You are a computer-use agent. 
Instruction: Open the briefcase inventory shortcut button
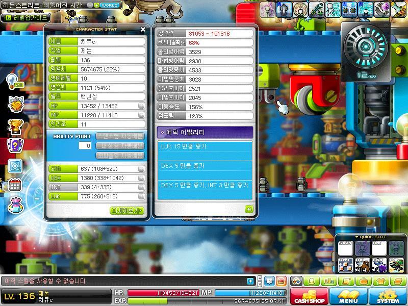click(x=363, y=281)
